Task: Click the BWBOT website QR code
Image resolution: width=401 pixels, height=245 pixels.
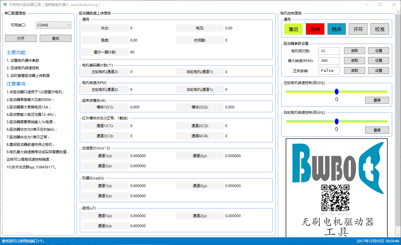Action: coord(335,198)
